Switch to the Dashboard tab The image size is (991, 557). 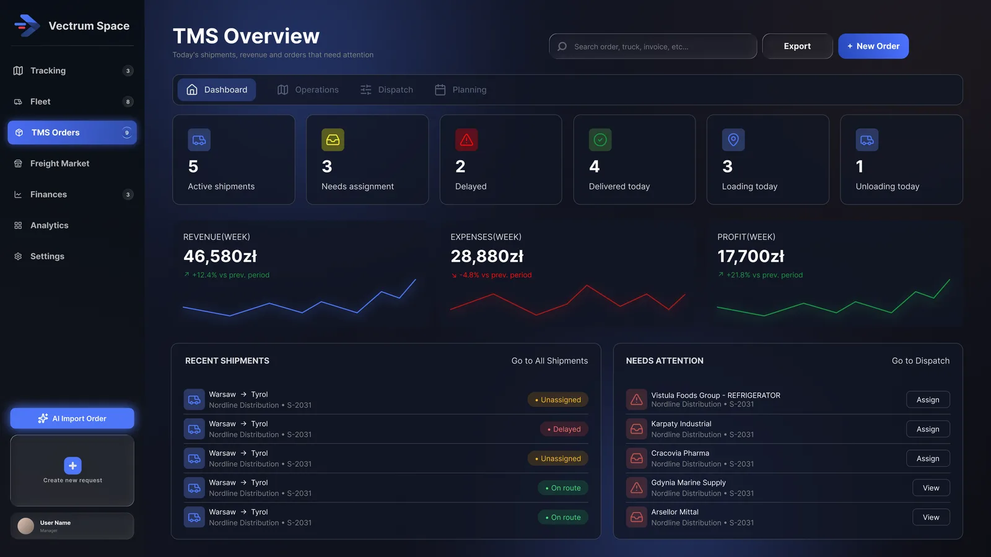tap(217, 90)
